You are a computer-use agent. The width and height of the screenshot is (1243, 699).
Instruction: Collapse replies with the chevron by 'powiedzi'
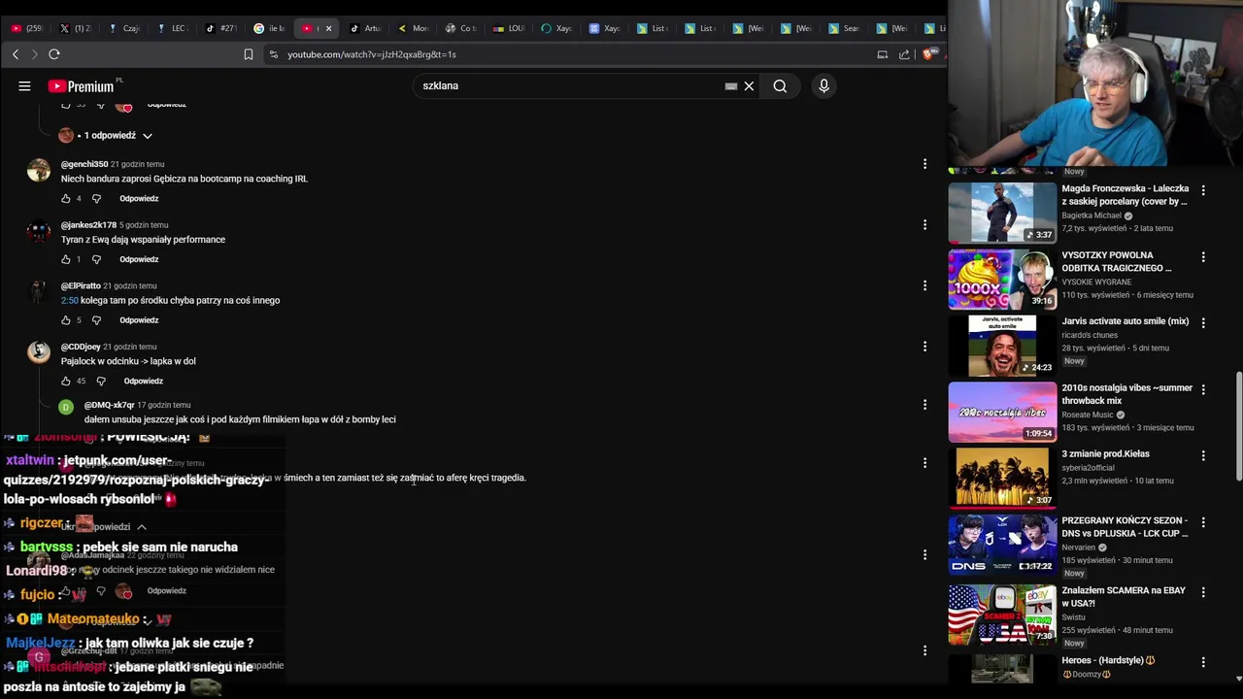coord(141,527)
